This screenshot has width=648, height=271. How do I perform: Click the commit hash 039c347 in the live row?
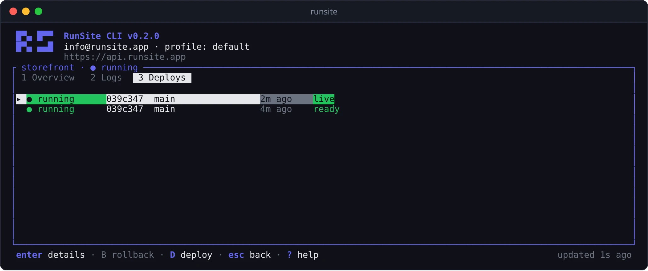(125, 99)
